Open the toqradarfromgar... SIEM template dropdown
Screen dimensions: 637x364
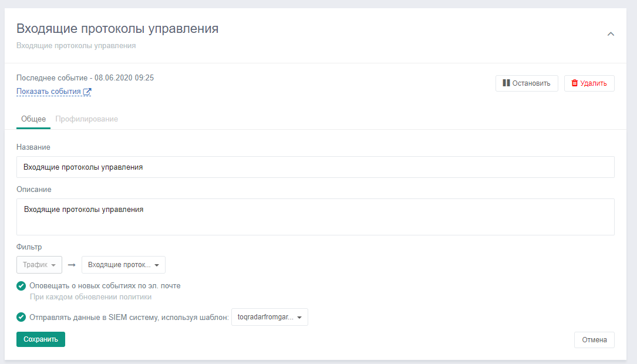click(x=269, y=318)
